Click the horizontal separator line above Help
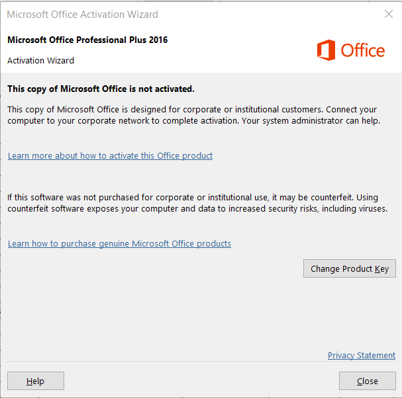The width and height of the screenshot is (402, 398). [x=199, y=362]
